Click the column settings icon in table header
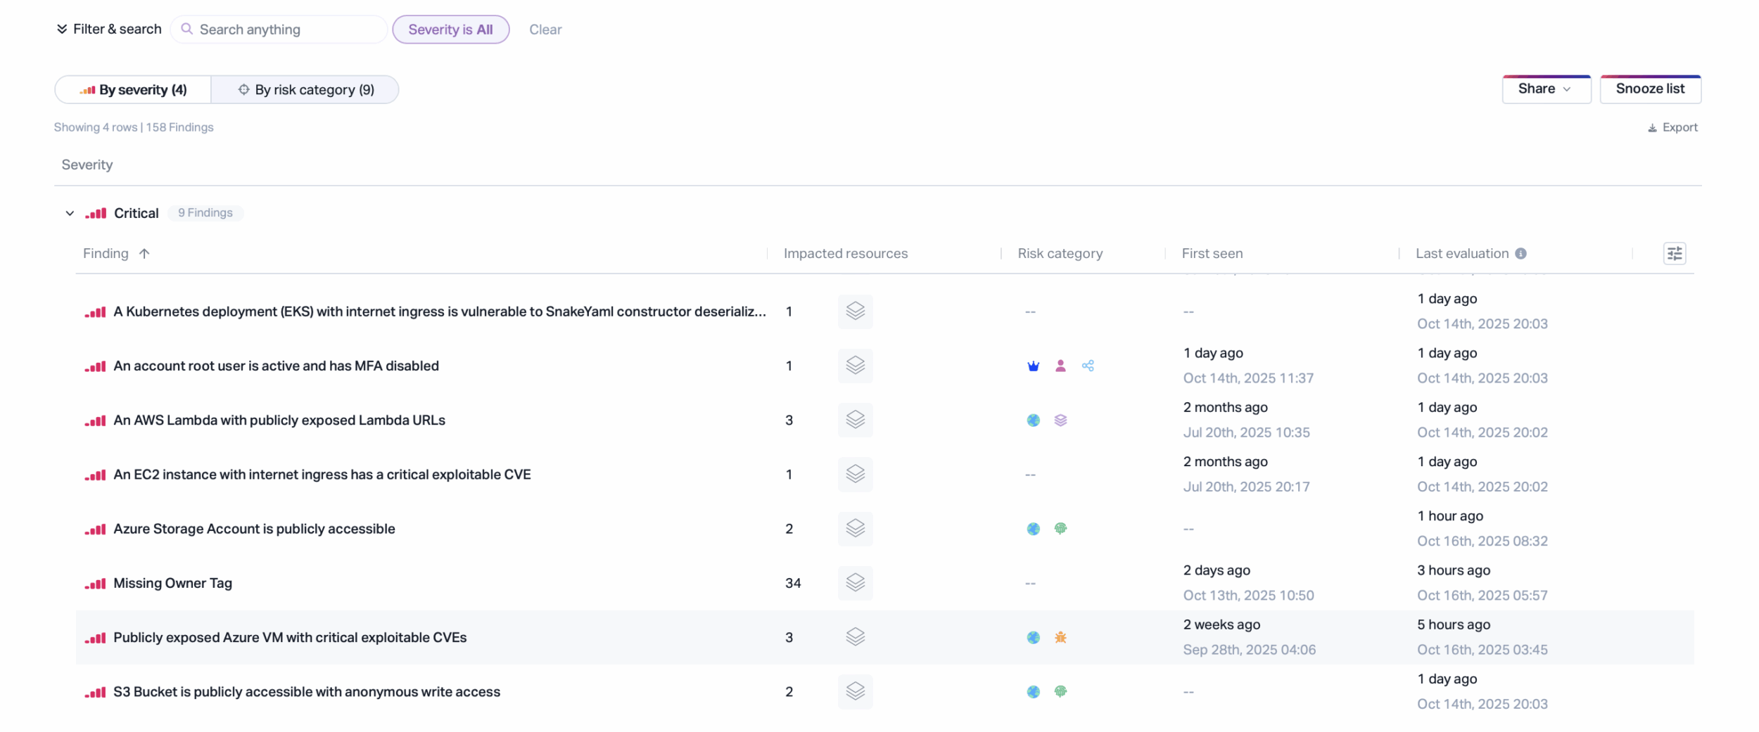 point(1674,253)
